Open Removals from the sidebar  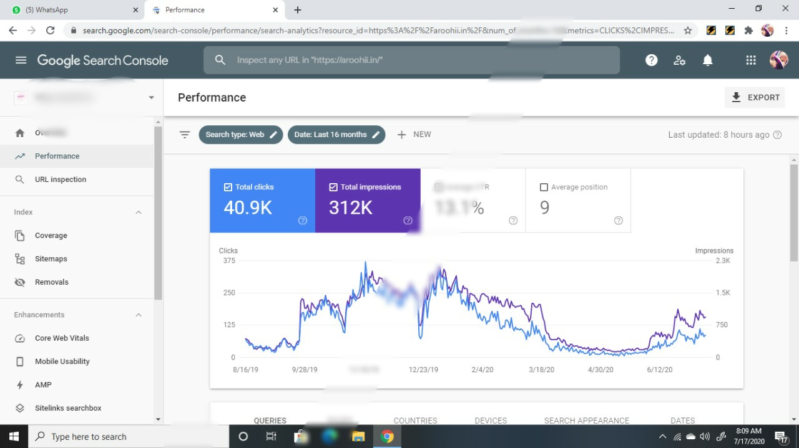pyautogui.click(x=51, y=282)
